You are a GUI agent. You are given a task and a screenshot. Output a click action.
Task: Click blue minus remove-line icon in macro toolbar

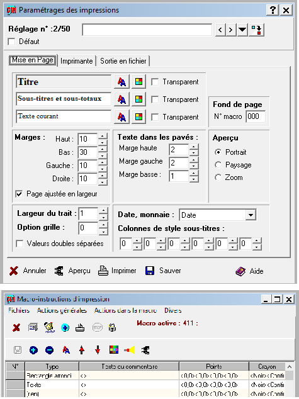49,350
